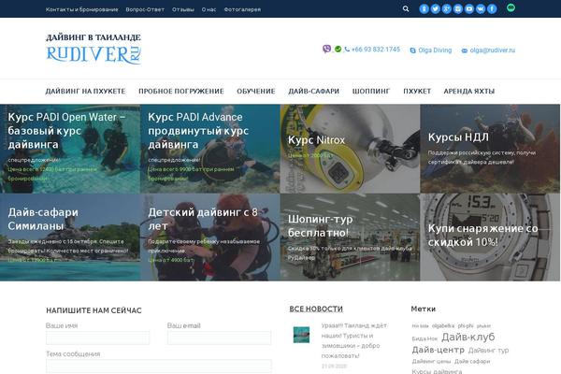Focus the Ваш e-mail input field
The height and width of the screenshot is (374, 561).
coord(220,338)
